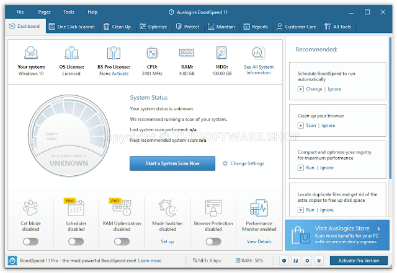Click the Activate Pro Version button
The height and width of the screenshot is (273, 397).
coord(359,261)
